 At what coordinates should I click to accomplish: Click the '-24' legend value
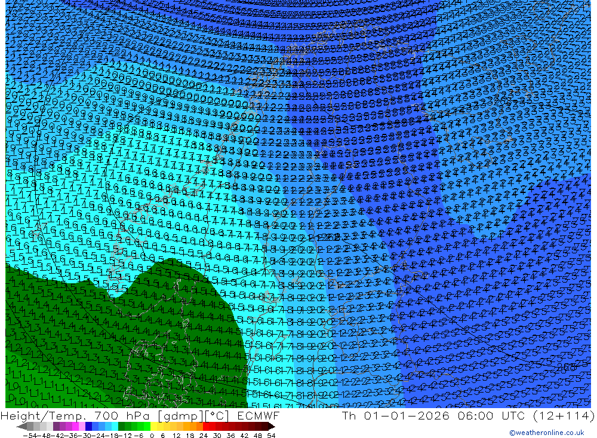click(x=99, y=436)
